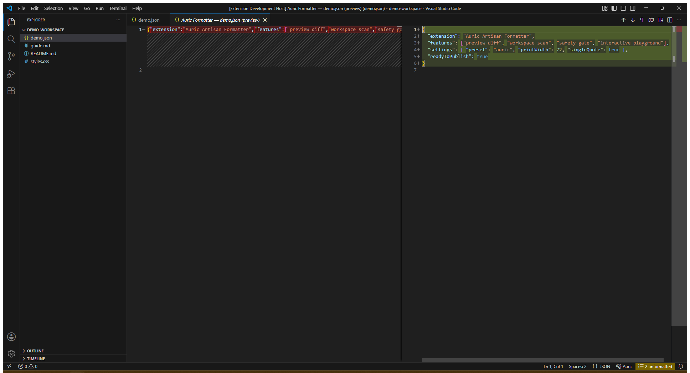Expand the OUTLINE section
Viewport: 690px width, 373px height.
73,351
